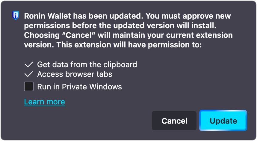The height and width of the screenshot is (141, 257).
Task: Select the Get data from the clipboard text
Action: pyautogui.click(x=87, y=64)
